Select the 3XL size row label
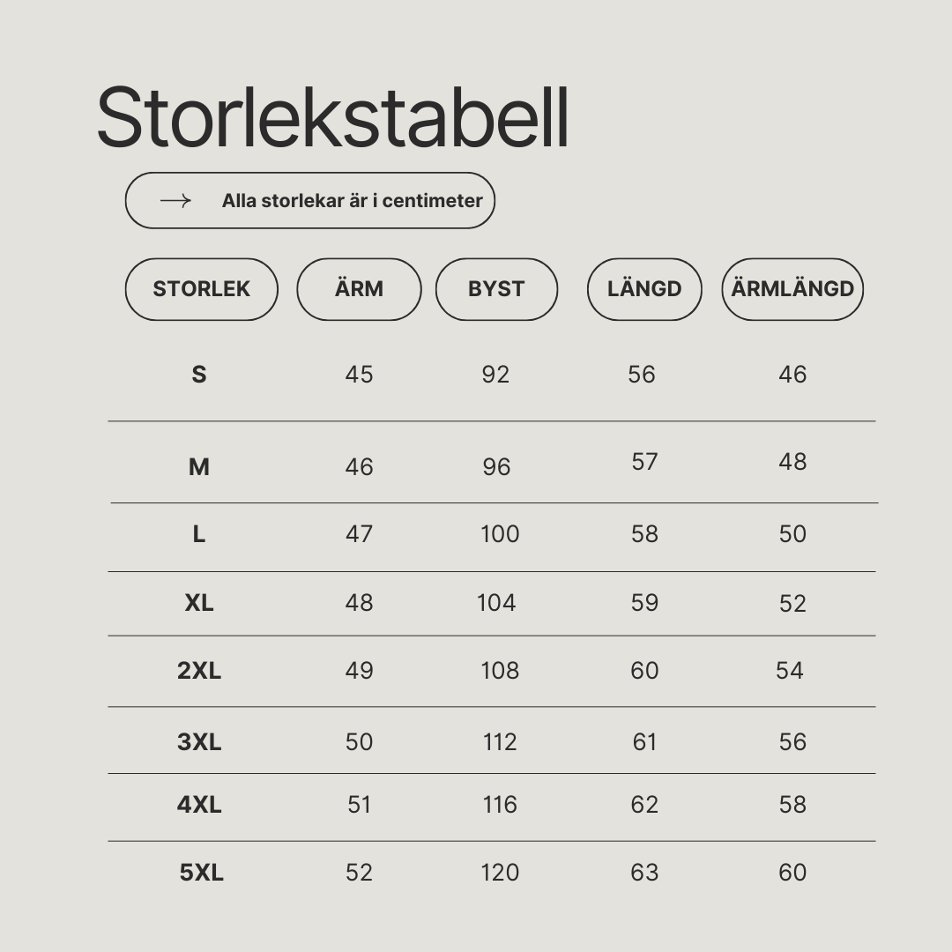952x952 pixels. (x=199, y=742)
